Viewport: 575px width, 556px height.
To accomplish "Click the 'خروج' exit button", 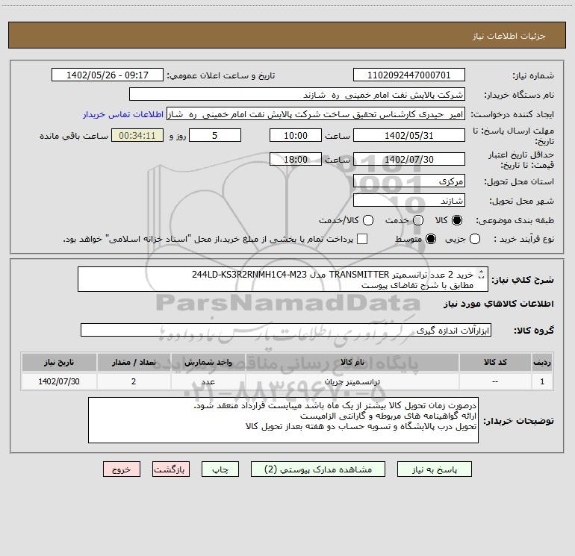I will 122,469.
